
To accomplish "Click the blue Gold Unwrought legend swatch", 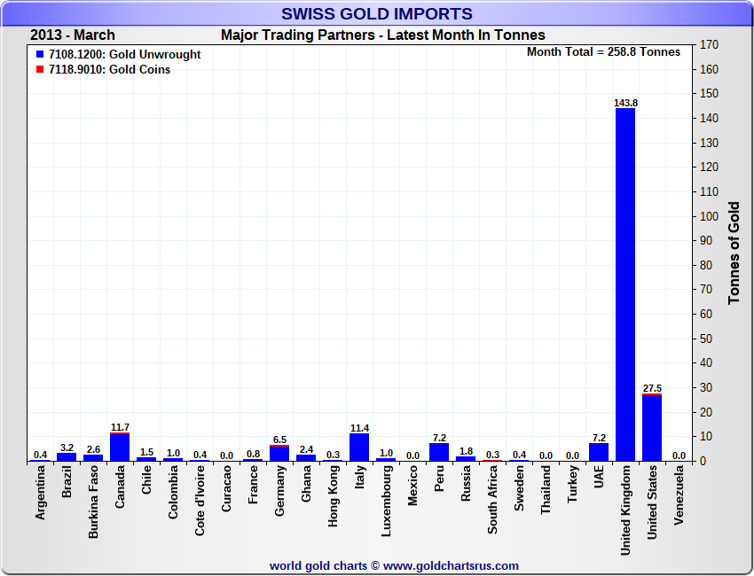I will point(40,55).
